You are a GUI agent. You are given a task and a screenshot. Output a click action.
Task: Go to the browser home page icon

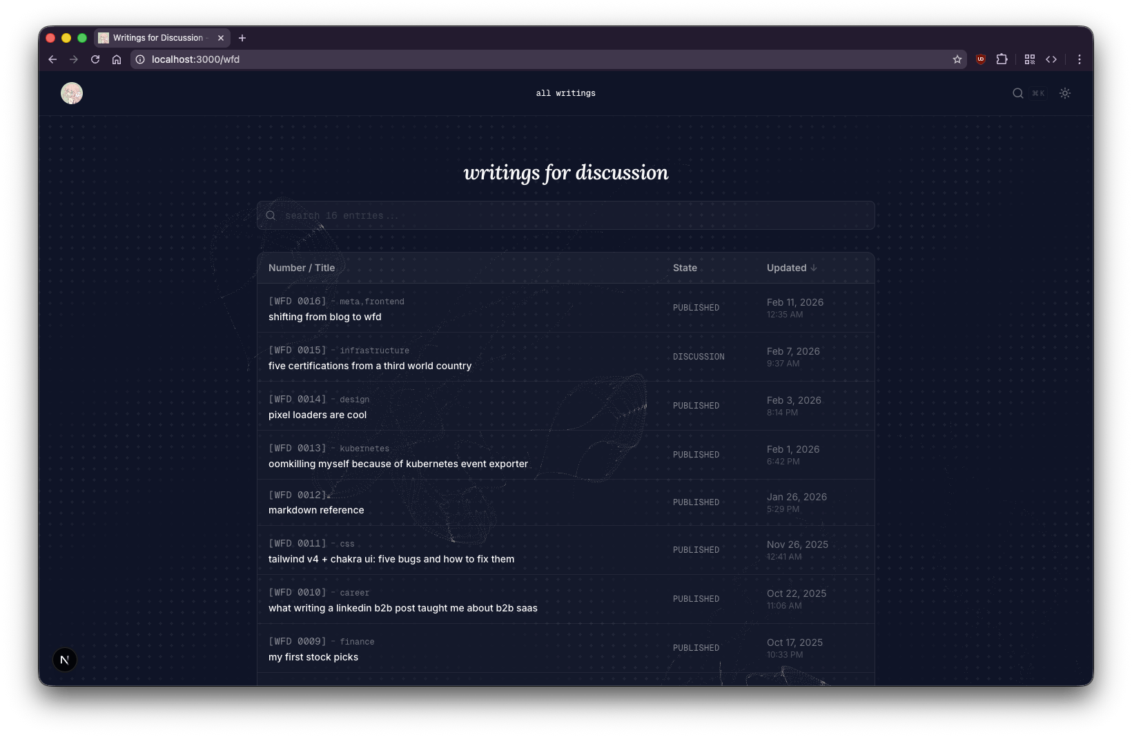117,59
